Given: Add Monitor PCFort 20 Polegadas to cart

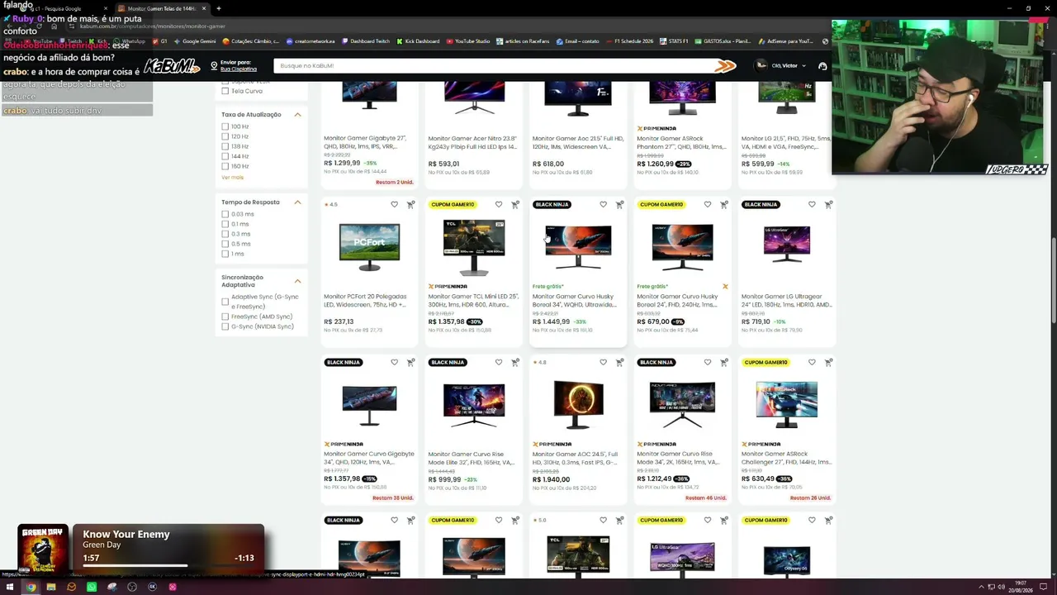Looking at the screenshot, I should click(x=410, y=204).
